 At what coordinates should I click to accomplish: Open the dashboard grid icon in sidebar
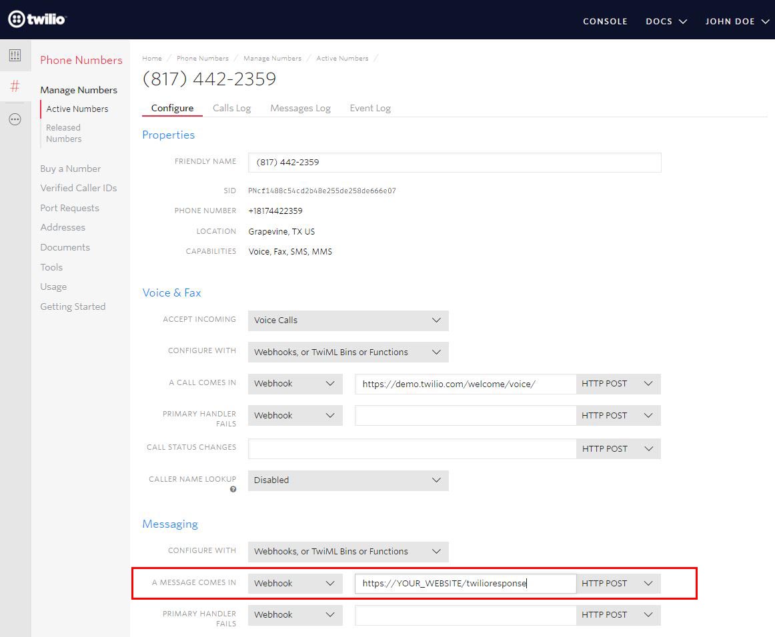tap(15, 55)
